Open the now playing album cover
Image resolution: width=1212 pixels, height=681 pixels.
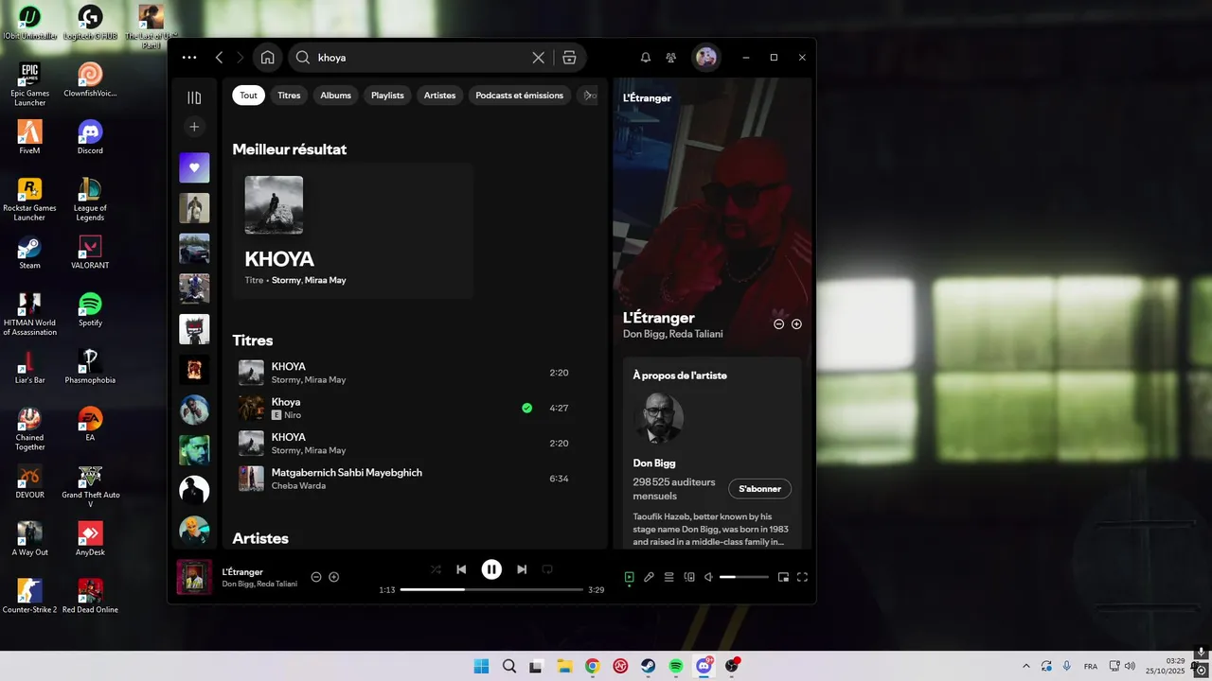[194, 577]
